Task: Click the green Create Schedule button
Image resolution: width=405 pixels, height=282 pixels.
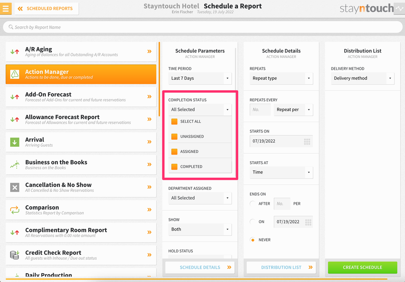Action: click(362, 267)
